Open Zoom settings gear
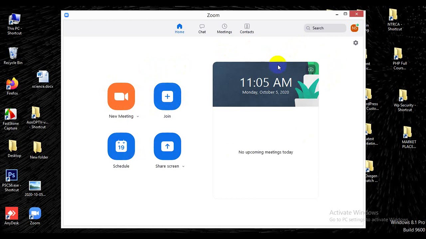 tap(356, 43)
